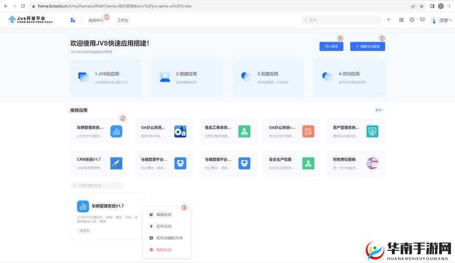
Task: Click the top search box
Action: [341, 20]
